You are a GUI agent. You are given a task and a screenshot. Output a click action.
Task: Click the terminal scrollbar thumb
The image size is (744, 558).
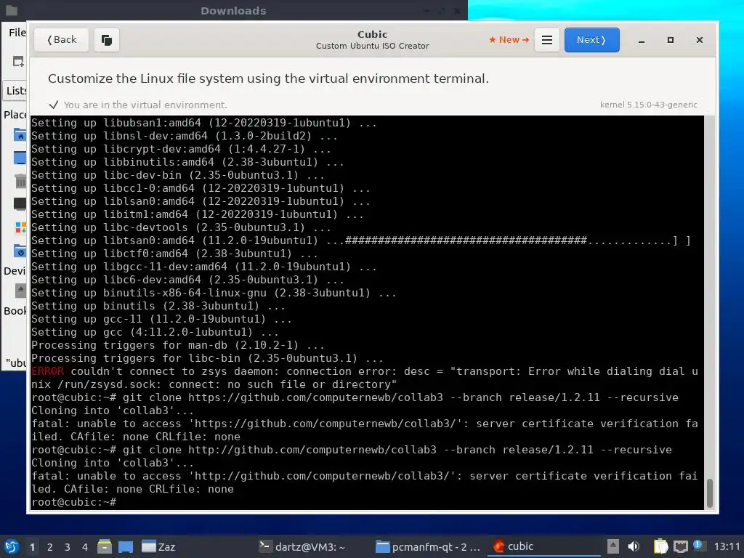(x=710, y=493)
